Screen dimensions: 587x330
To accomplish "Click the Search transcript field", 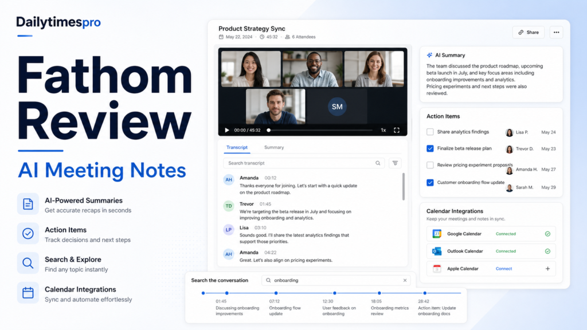I will click(x=304, y=163).
